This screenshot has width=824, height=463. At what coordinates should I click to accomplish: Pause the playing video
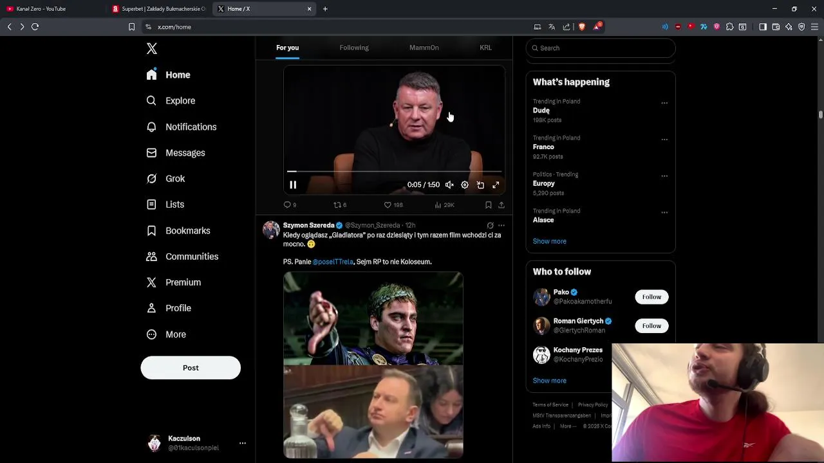(x=293, y=185)
